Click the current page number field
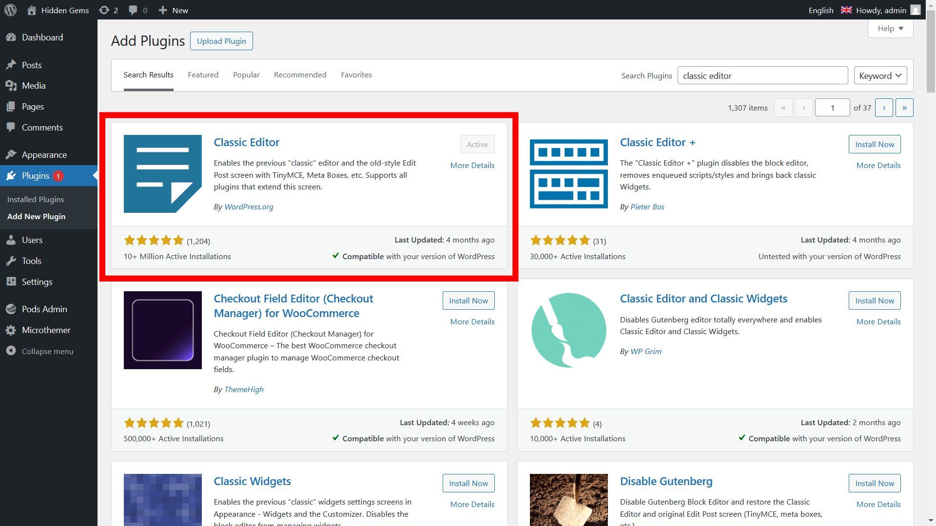This screenshot has height=526, width=936. tap(832, 108)
